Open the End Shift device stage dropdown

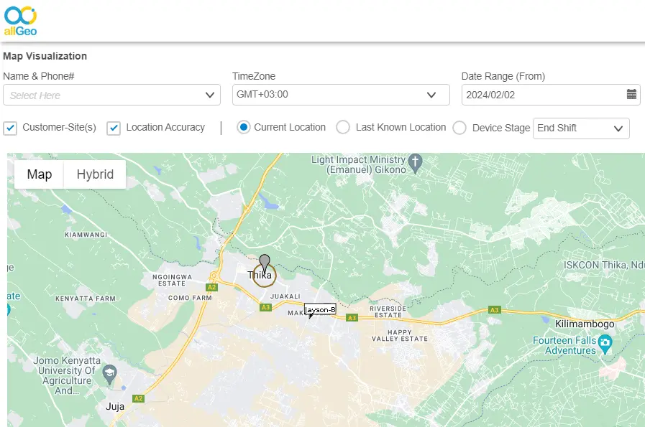pos(581,128)
